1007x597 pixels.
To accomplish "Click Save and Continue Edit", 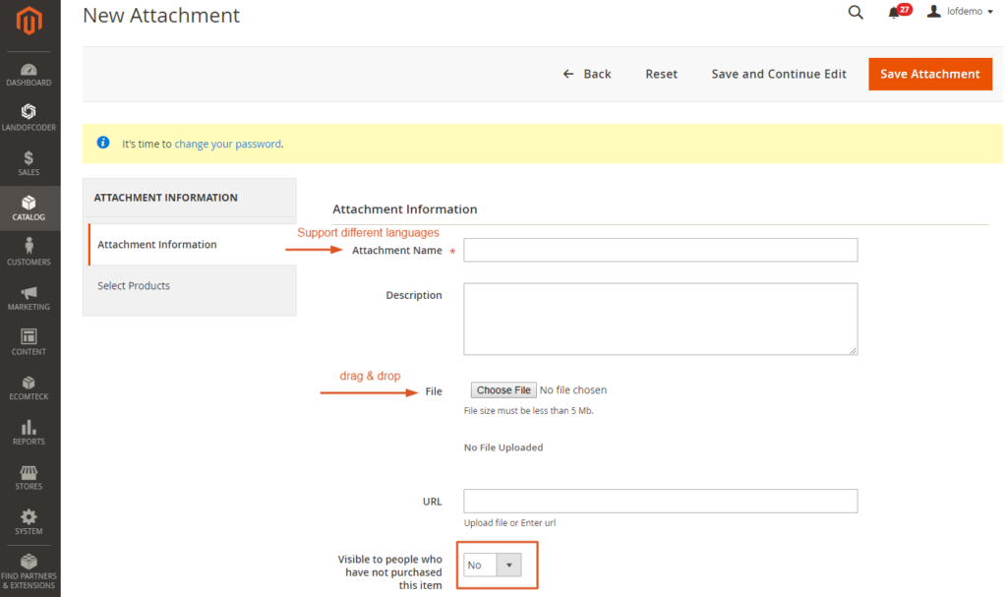I will [779, 74].
